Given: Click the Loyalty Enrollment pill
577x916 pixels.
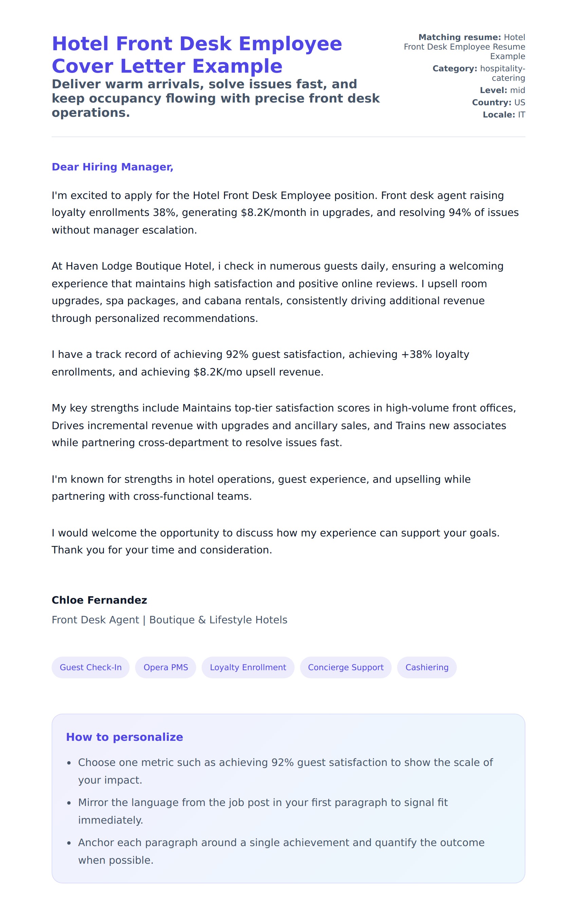Looking at the screenshot, I should [x=248, y=667].
